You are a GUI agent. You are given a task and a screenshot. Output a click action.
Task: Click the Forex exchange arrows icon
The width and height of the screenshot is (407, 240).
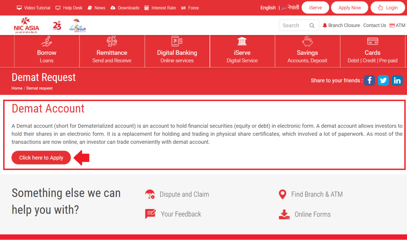(183, 8)
